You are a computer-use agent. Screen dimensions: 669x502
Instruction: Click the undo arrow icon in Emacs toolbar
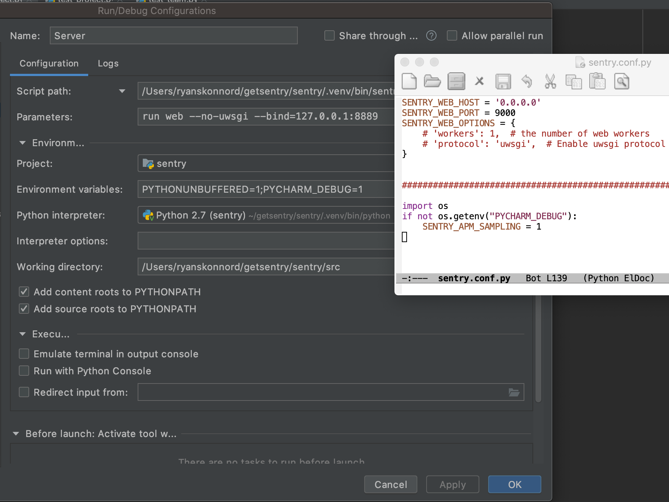point(527,81)
